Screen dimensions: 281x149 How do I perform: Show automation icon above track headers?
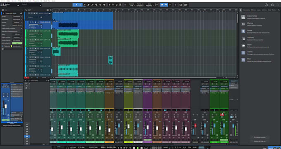[x=29, y=10]
